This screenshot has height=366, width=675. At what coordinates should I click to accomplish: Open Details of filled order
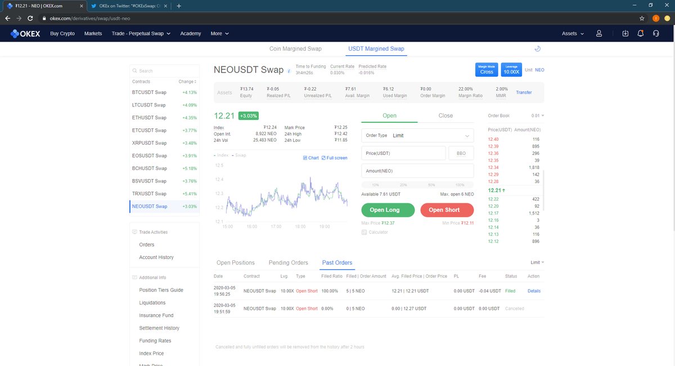coord(534,291)
